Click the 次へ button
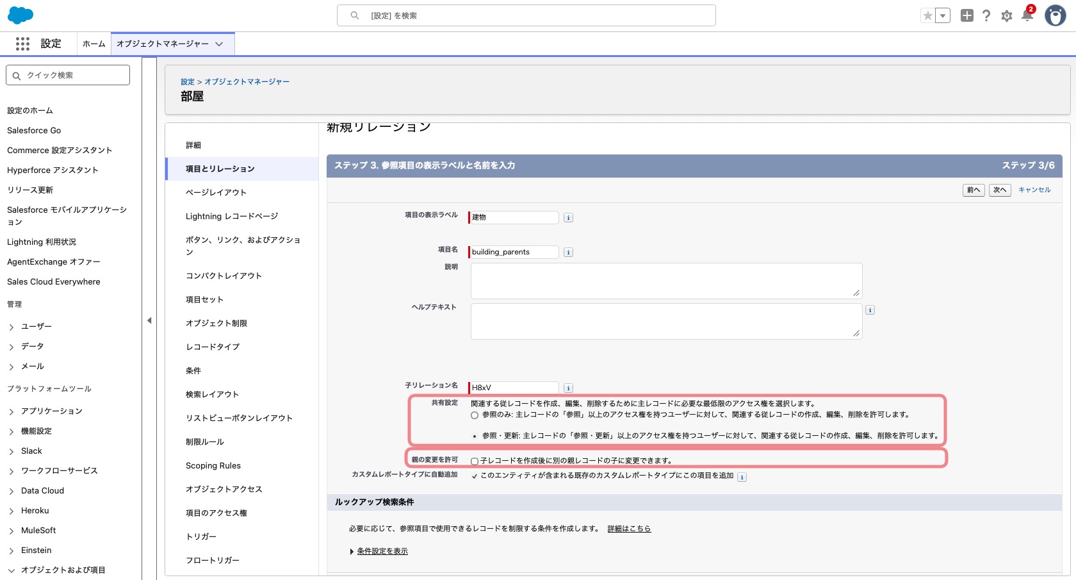Screen dimensions: 1076x580 (x=1000, y=190)
